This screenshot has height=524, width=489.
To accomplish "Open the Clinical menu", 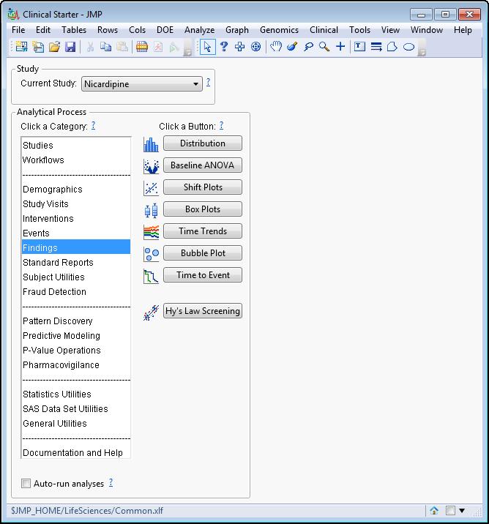I will point(324,30).
